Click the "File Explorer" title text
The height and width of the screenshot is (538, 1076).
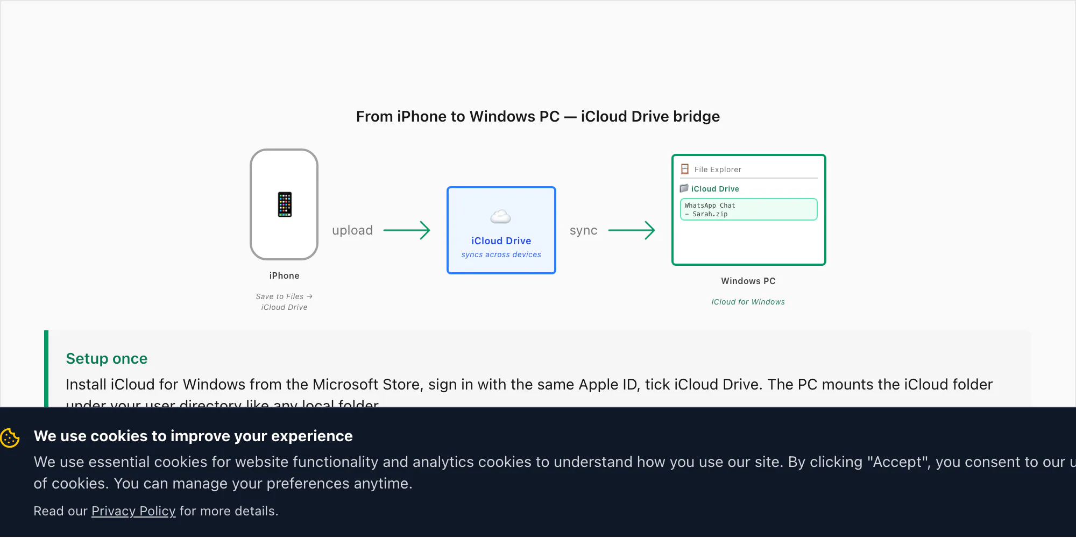718,169
